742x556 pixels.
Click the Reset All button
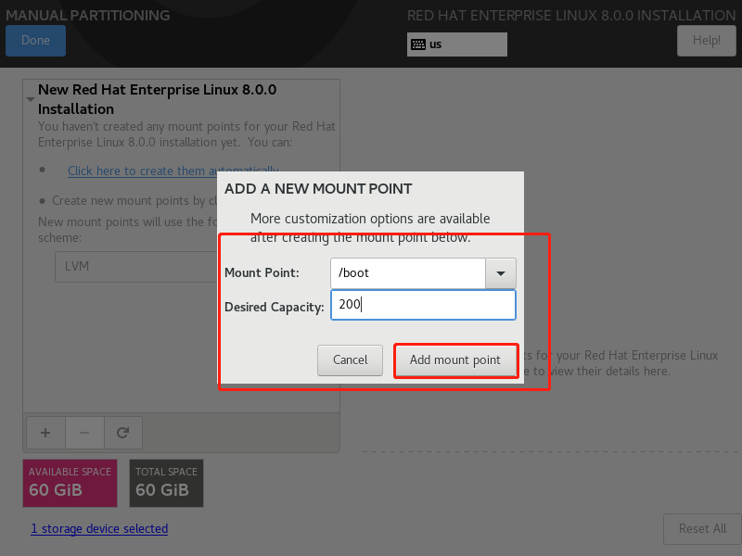[x=702, y=529]
